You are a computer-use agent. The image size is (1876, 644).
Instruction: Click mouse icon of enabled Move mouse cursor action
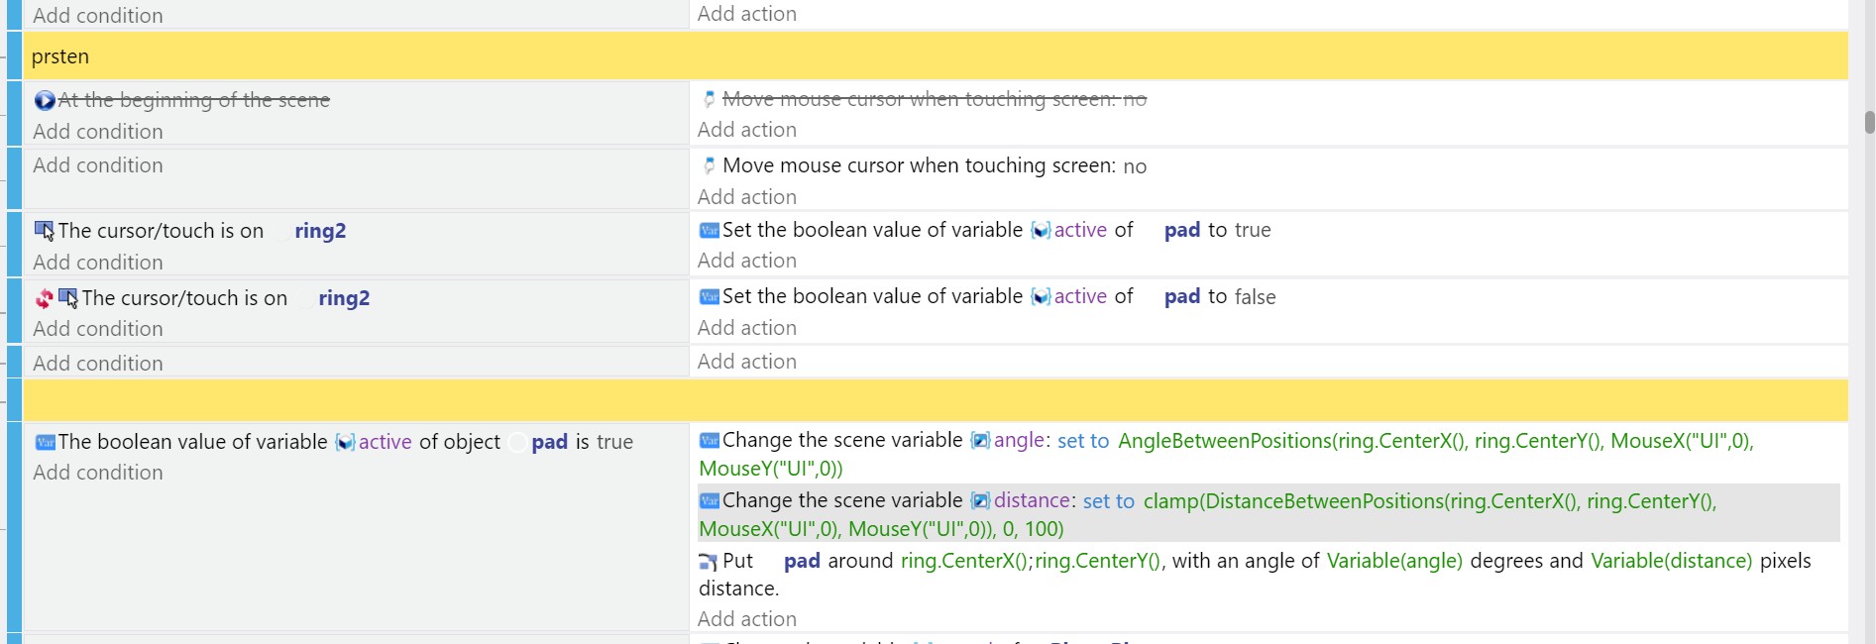(709, 165)
